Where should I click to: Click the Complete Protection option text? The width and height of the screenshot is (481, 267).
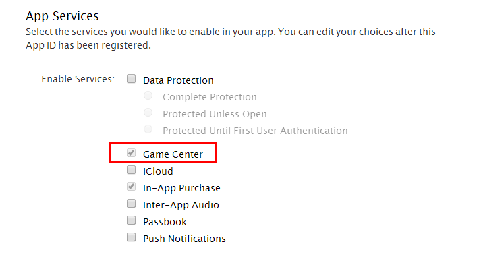[x=210, y=97]
